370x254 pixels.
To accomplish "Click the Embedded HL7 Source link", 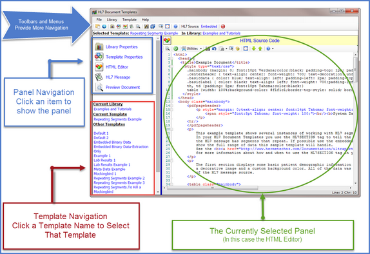I will click(x=209, y=26).
